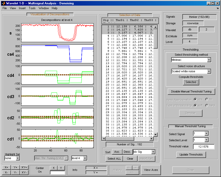Open the thresholding method dropdown (Minimax)
This screenshot has height=177, width=221.
click(x=209, y=60)
